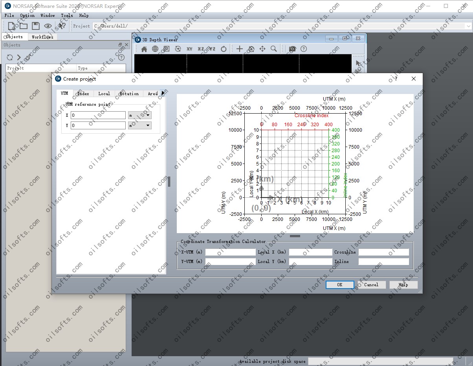Close the Objects panel
This screenshot has width=473, height=366.
point(126,45)
